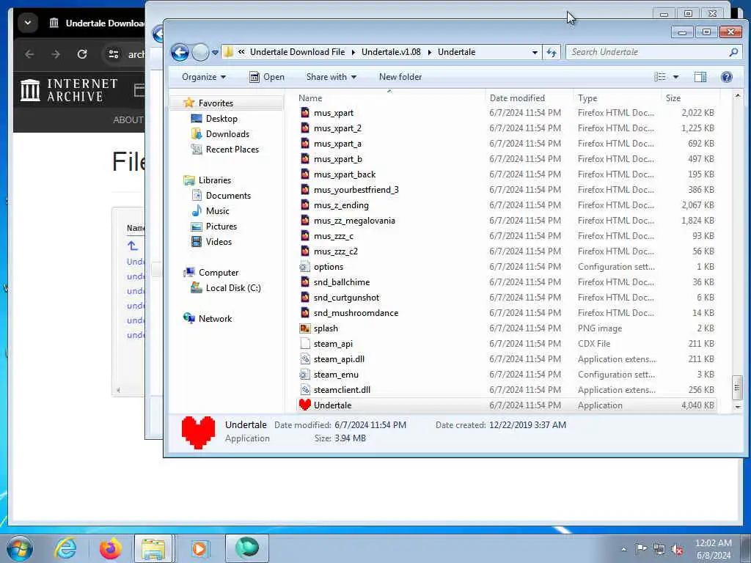Click the muted volume tray icon
The width and height of the screenshot is (751, 563).
677,550
